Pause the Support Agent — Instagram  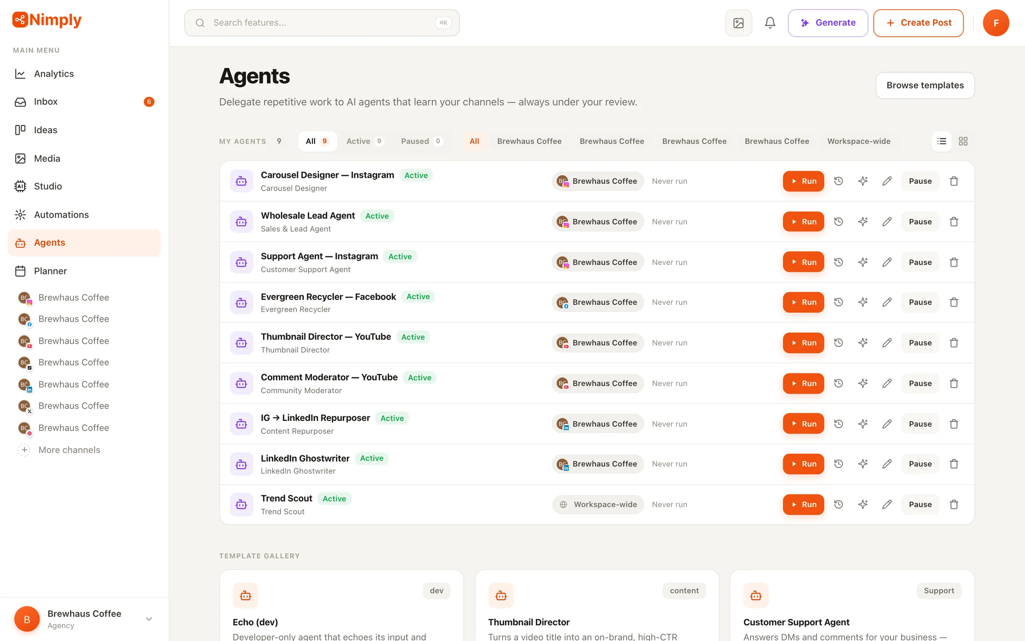click(x=920, y=262)
